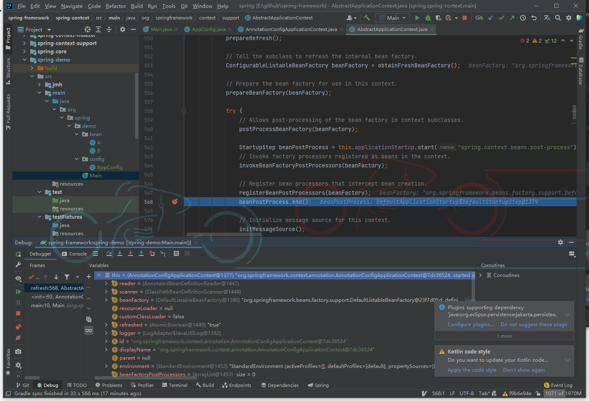Click Configure plugins link
589x401 pixels.
coord(470,325)
